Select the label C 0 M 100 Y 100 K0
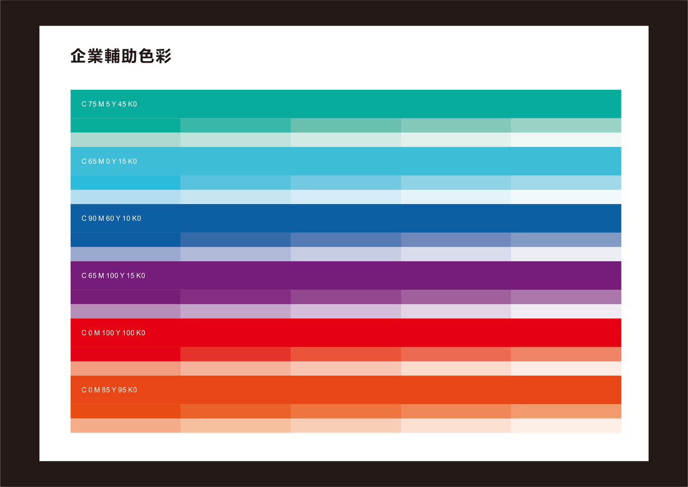 pos(113,333)
